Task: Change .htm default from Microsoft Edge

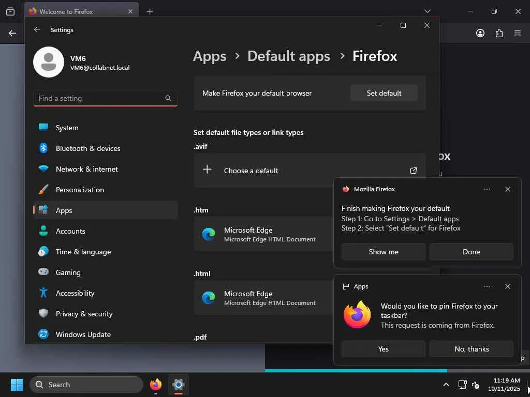Action: coord(263,234)
